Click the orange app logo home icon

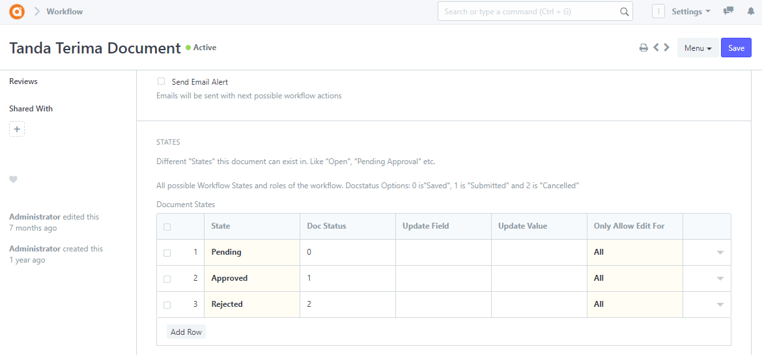(x=17, y=11)
